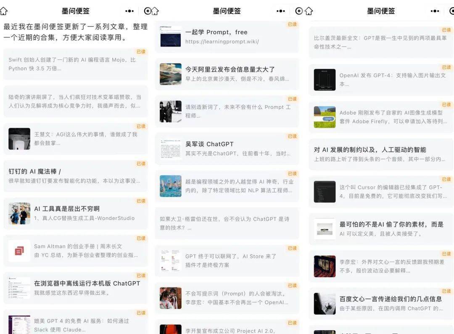The image size is (454, 334).
Task: Tap the home icon in the middle panel
Action: point(155,11)
